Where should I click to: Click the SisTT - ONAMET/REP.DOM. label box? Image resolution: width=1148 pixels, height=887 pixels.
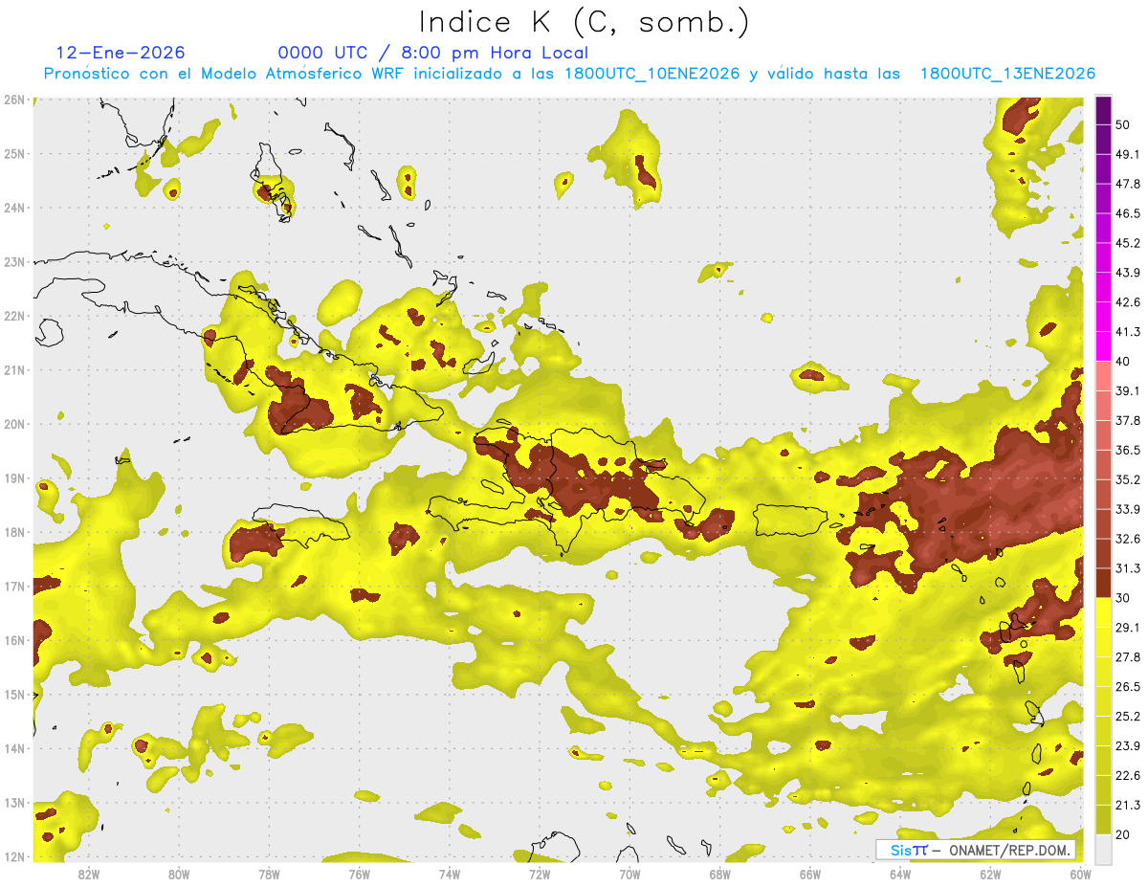976,850
